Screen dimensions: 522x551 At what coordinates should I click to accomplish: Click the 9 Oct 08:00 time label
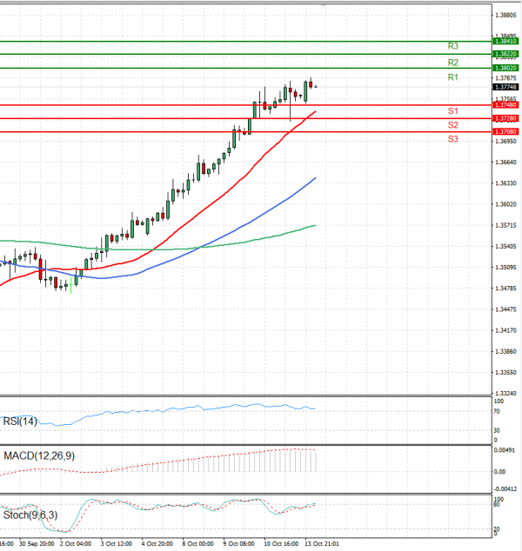coord(238,544)
